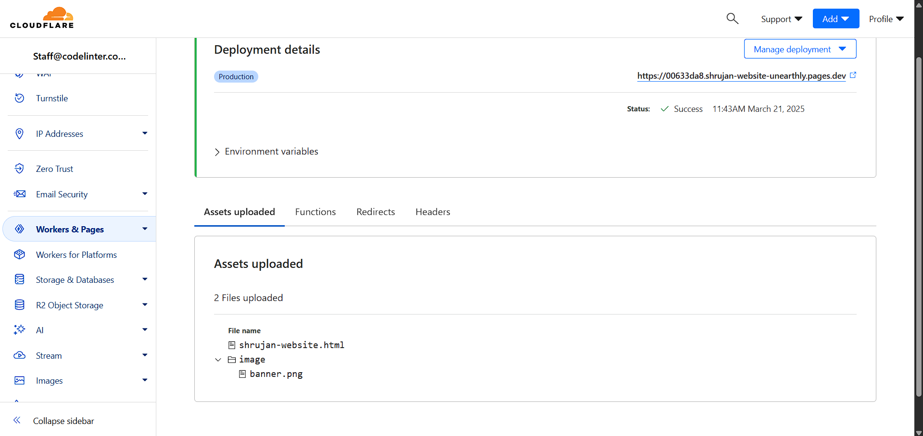Click the blue Add button

point(835,19)
